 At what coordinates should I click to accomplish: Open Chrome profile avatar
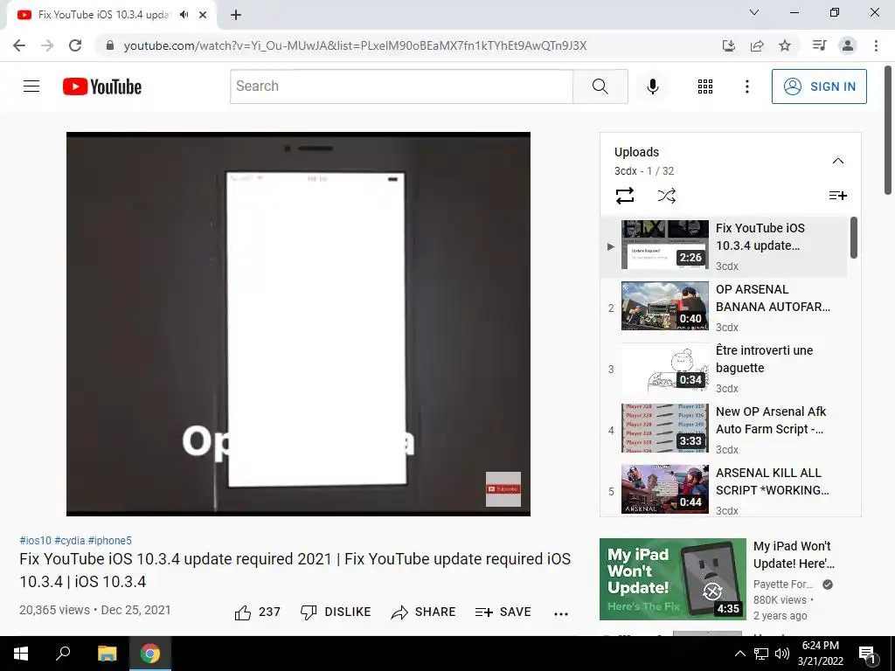click(848, 45)
